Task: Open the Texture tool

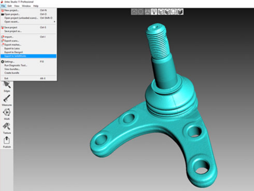Action: 7,126
